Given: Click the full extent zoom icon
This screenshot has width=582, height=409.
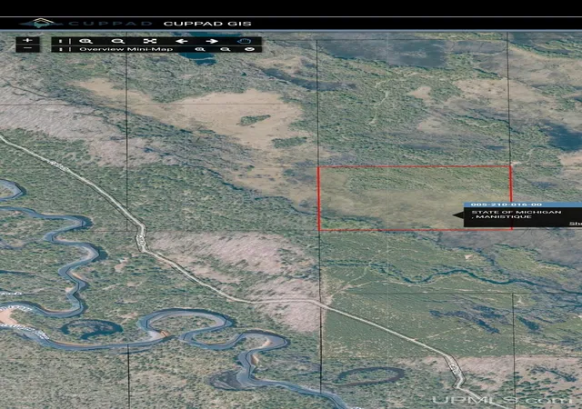Looking at the screenshot, I should tap(150, 41).
